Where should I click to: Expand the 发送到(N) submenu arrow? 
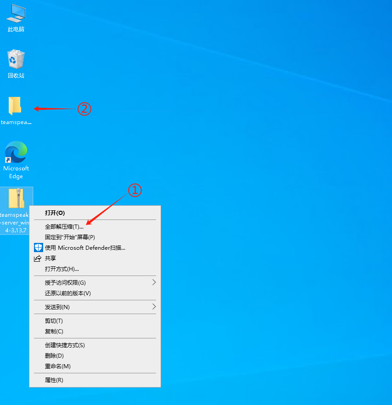point(154,307)
